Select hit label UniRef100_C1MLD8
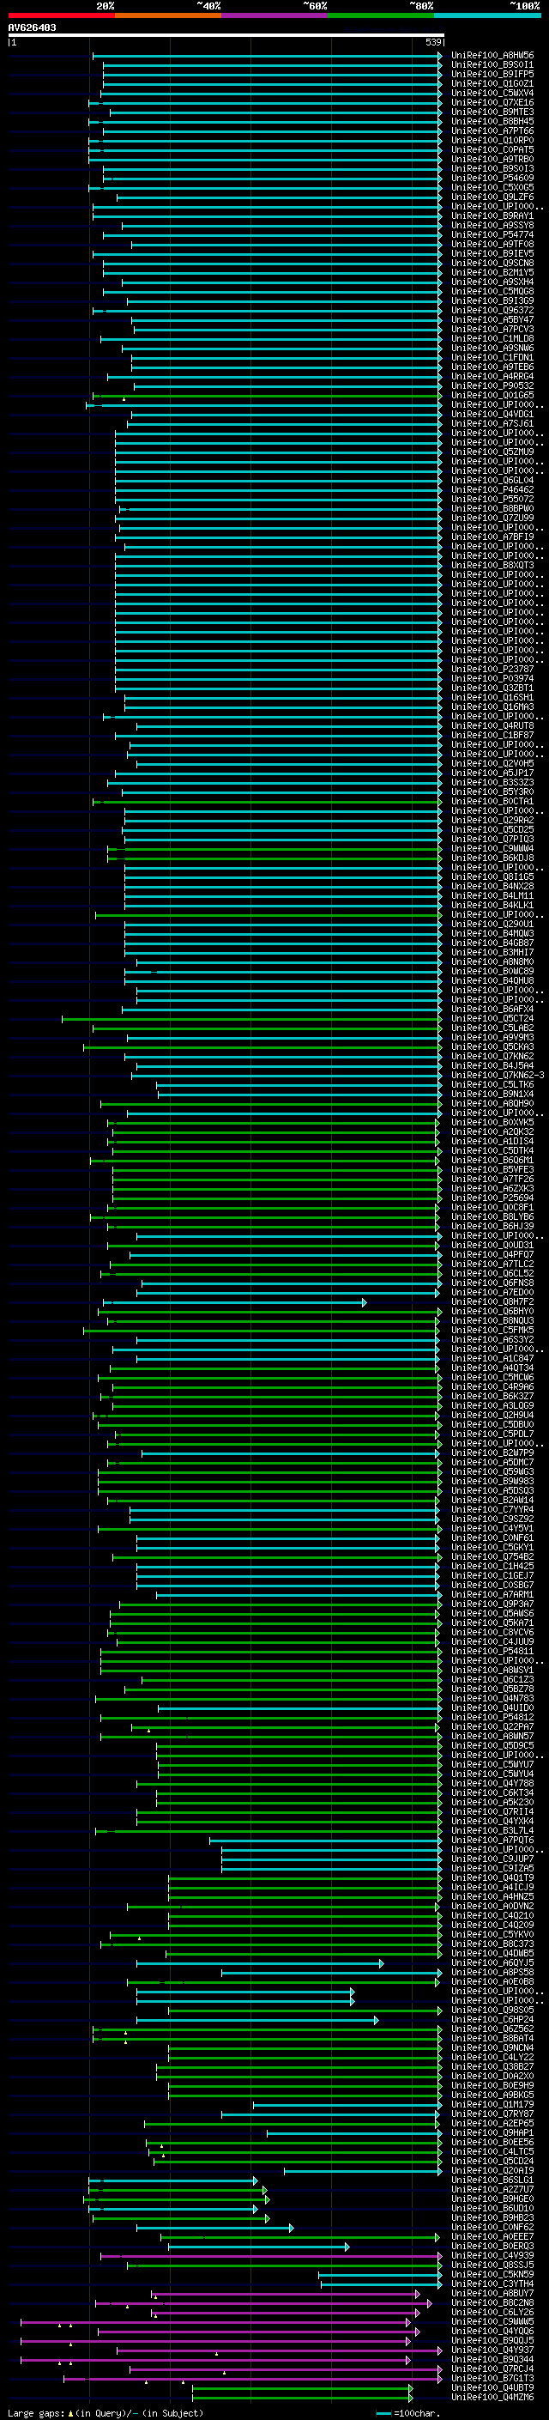The image size is (549, 2420). click(x=492, y=338)
